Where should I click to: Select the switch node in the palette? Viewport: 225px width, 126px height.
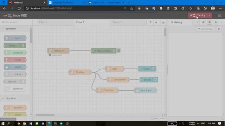pyautogui.click(x=15, y=115)
